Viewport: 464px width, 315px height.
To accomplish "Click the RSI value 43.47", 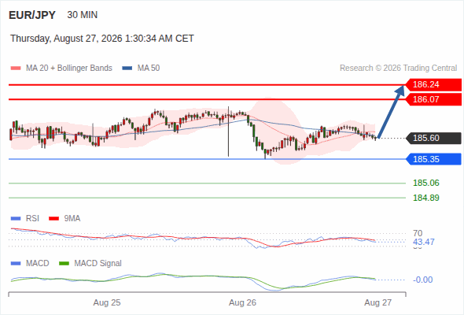I will (x=424, y=242).
